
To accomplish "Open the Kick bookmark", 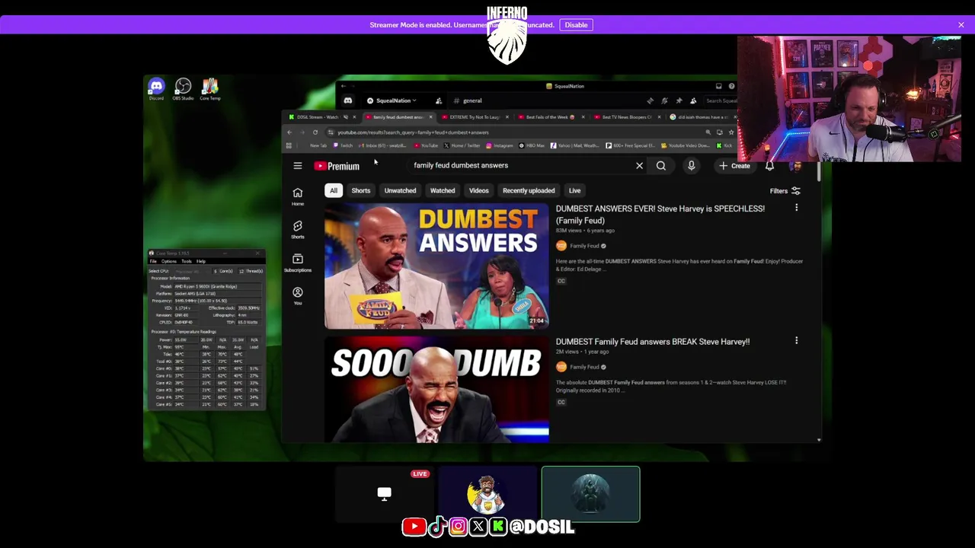I will pyautogui.click(x=725, y=145).
